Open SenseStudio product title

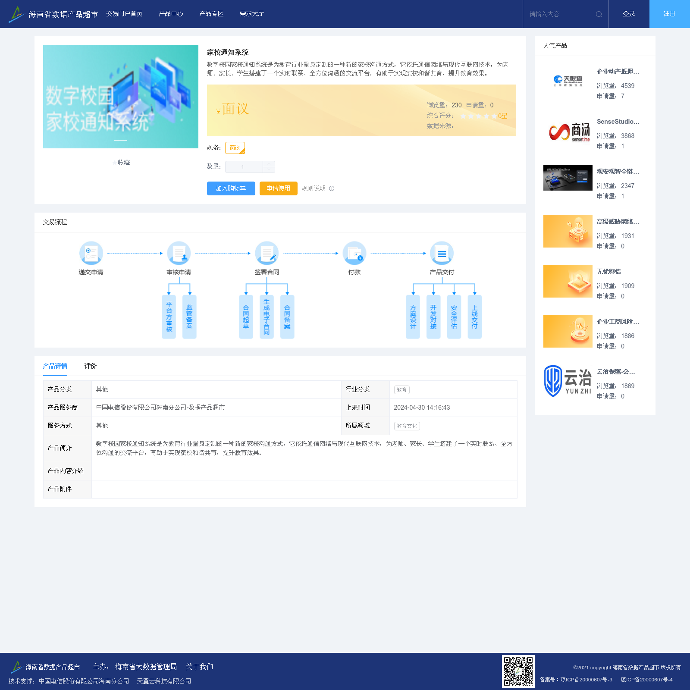click(618, 122)
